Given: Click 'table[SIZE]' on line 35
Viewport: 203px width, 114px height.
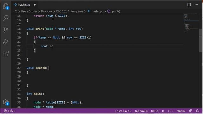Looking at the screenshot, I should tap(56, 103).
